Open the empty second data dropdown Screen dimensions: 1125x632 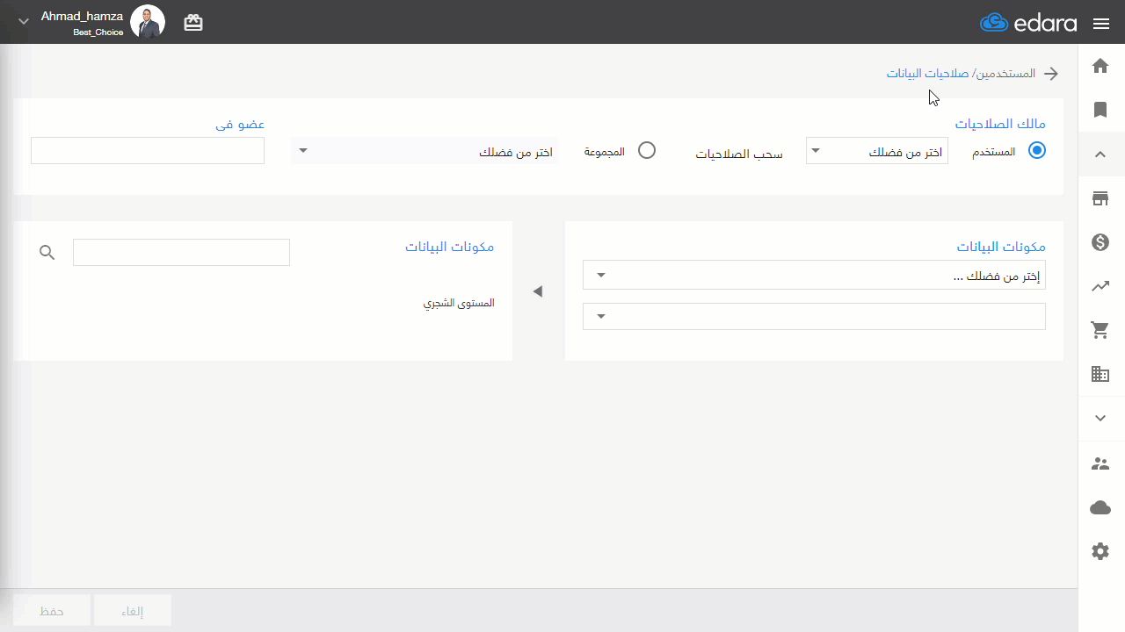pos(814,316)
